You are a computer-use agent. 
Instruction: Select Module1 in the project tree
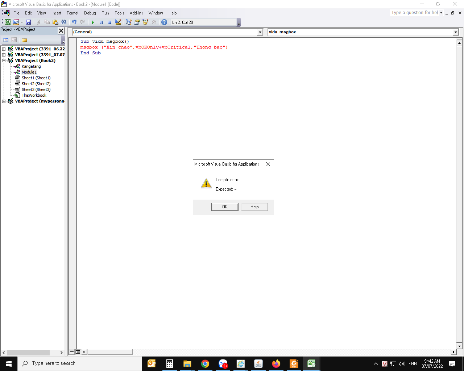click(29, 72)
